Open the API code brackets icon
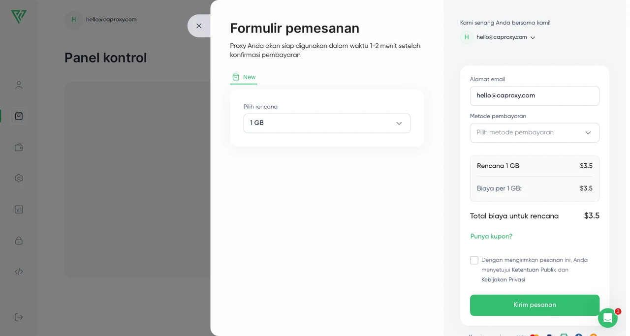Viewport: 630px width, 336px height. (x=19, y=272)
